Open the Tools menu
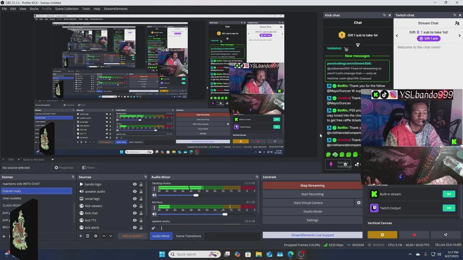The image size is (463, 260). click(86, 9)
